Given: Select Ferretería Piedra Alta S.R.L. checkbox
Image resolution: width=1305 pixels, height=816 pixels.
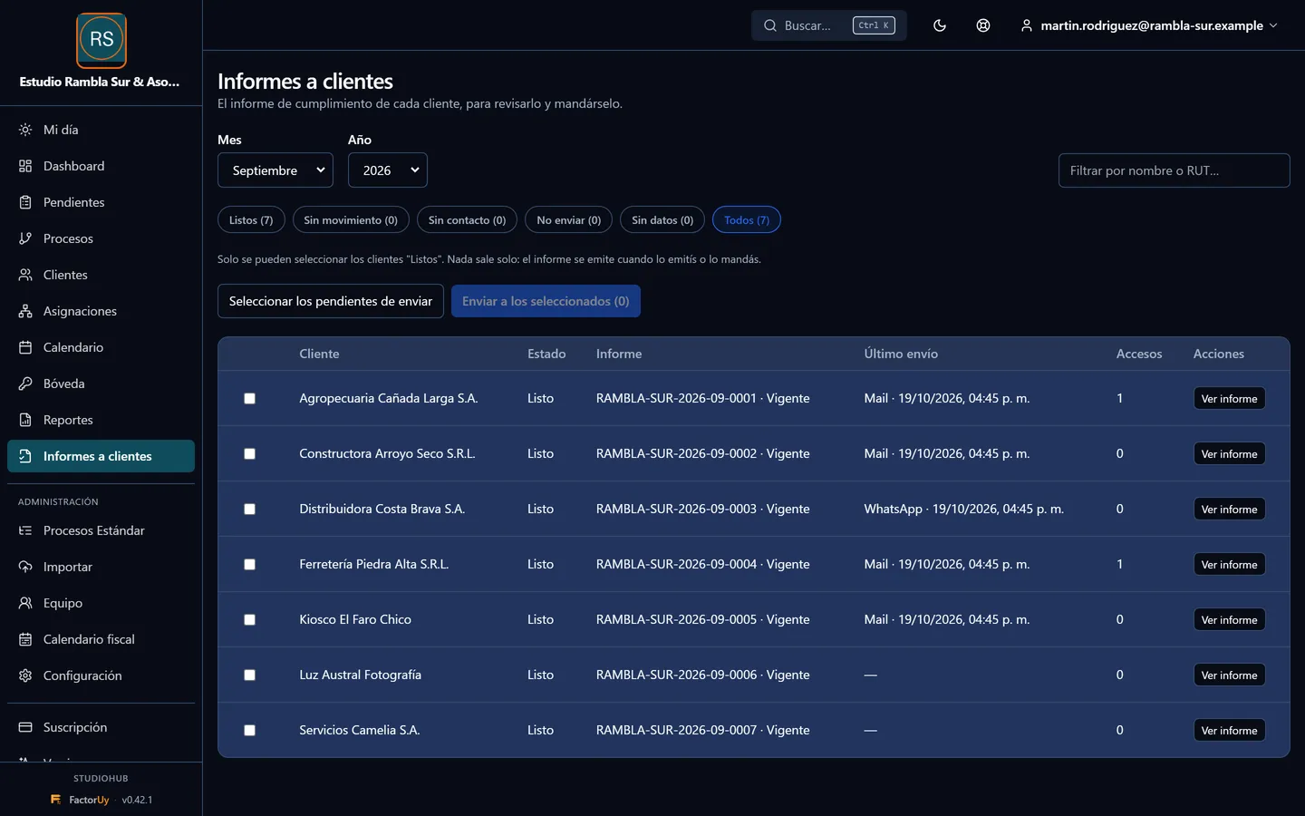Looking at the screenshot, I should (249, 565).
